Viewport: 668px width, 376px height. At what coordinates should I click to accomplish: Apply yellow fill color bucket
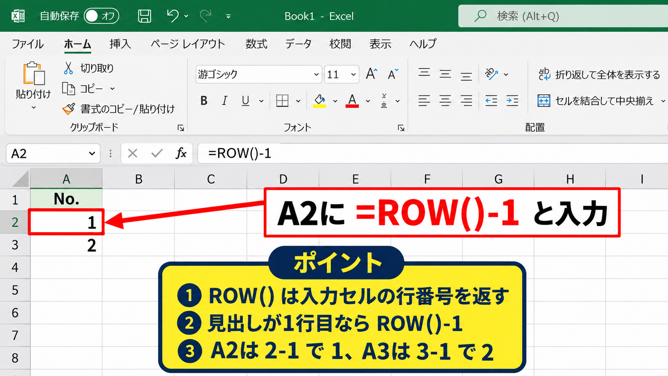(319, 101)
